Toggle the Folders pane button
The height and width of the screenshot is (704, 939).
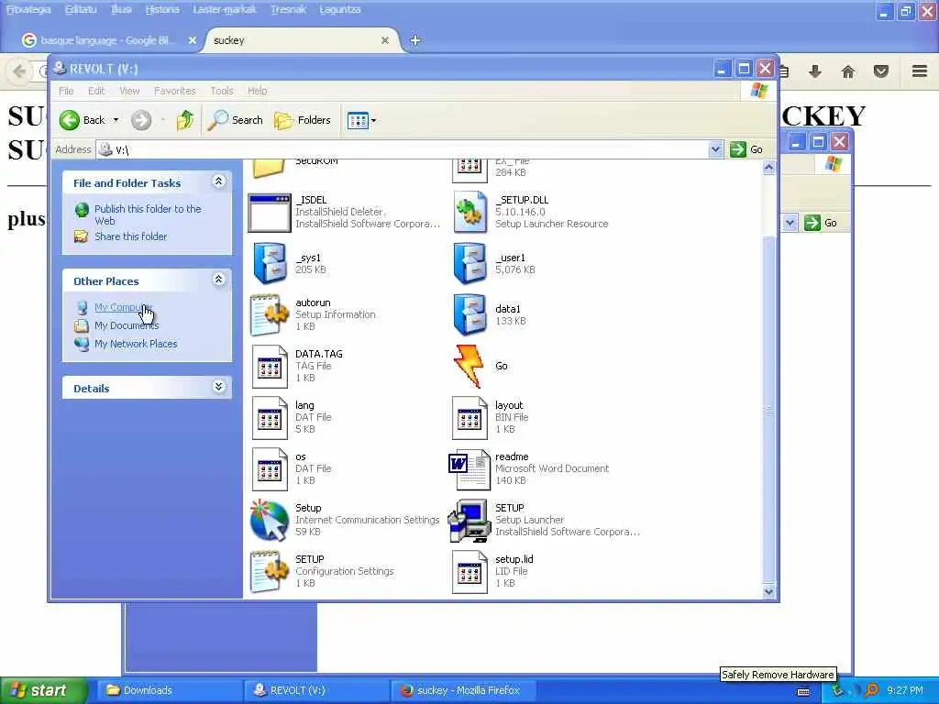(x=303, y=120)
